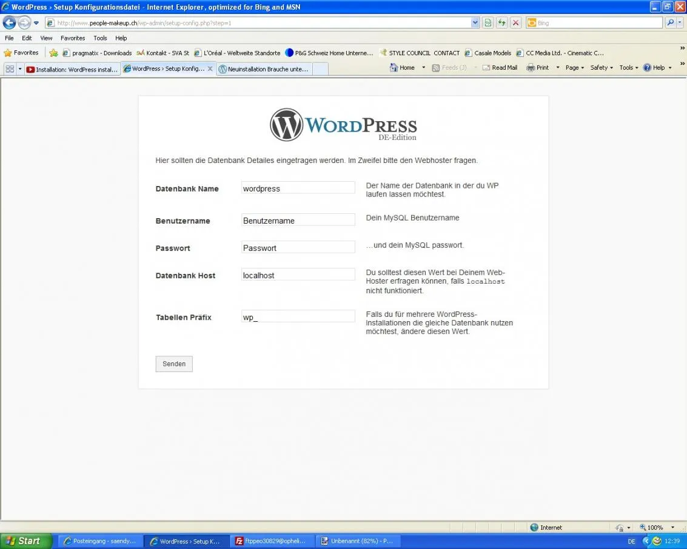
Task: Click the Stop loading X icon
Action: click(516, 23)
